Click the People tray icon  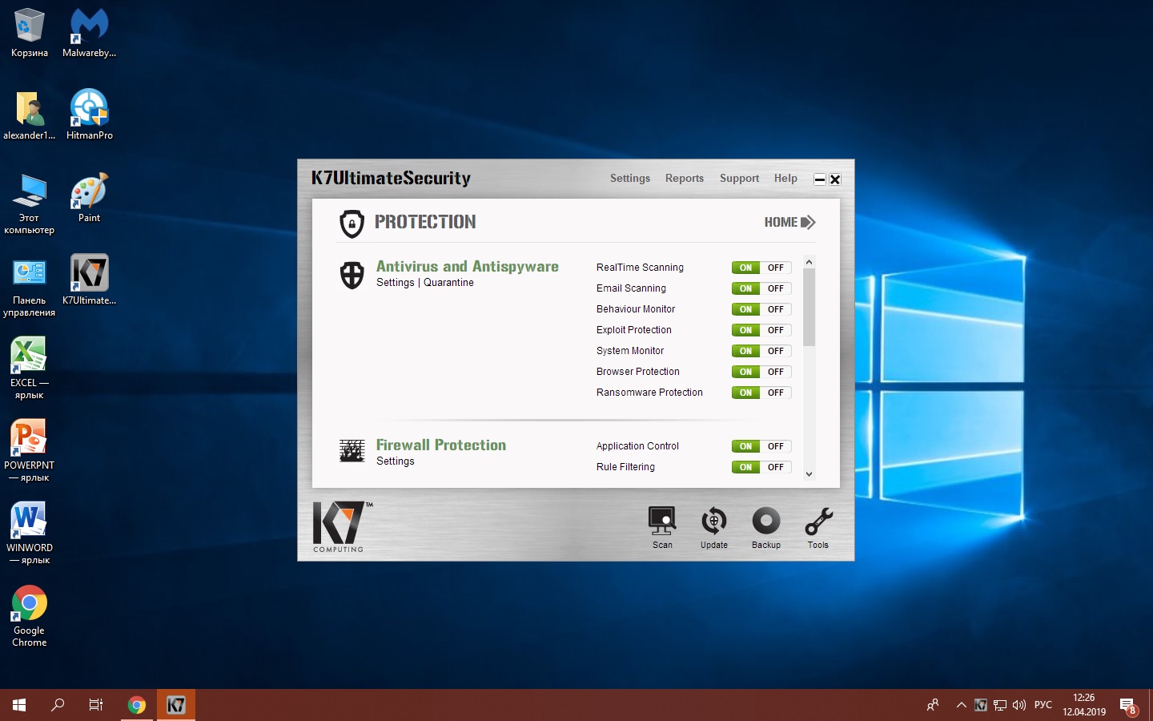pyautogui.click(x=933, y=705)
